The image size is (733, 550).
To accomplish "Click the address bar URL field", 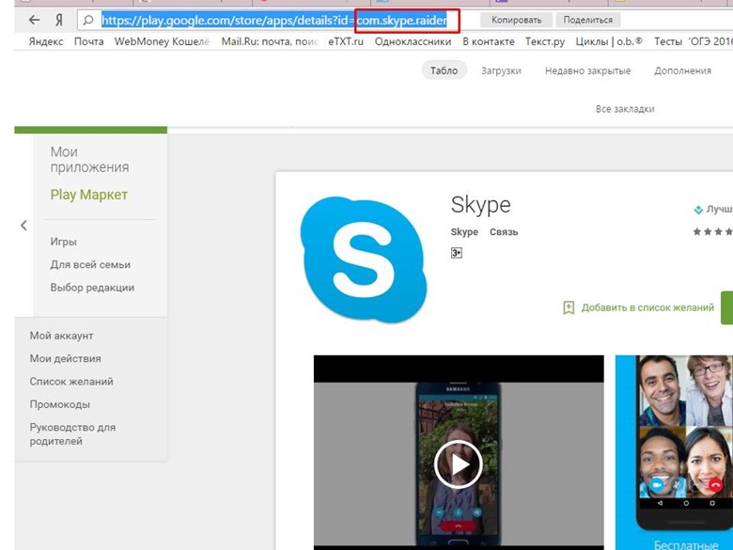I will [273, 20].
